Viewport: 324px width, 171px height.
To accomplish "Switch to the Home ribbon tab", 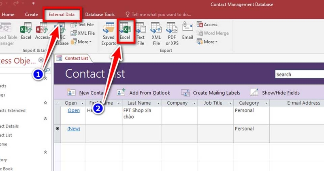I will 8,15.
